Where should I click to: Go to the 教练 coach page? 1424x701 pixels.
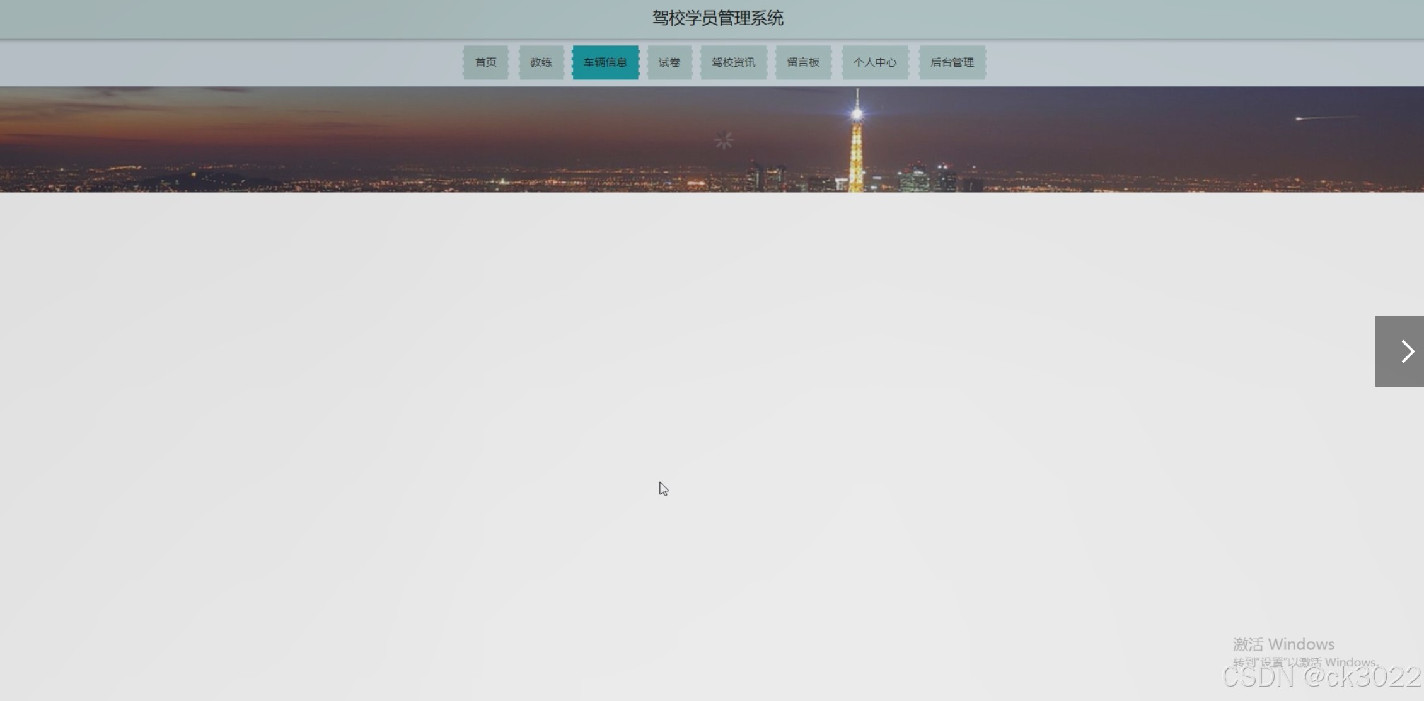point(541,62)
